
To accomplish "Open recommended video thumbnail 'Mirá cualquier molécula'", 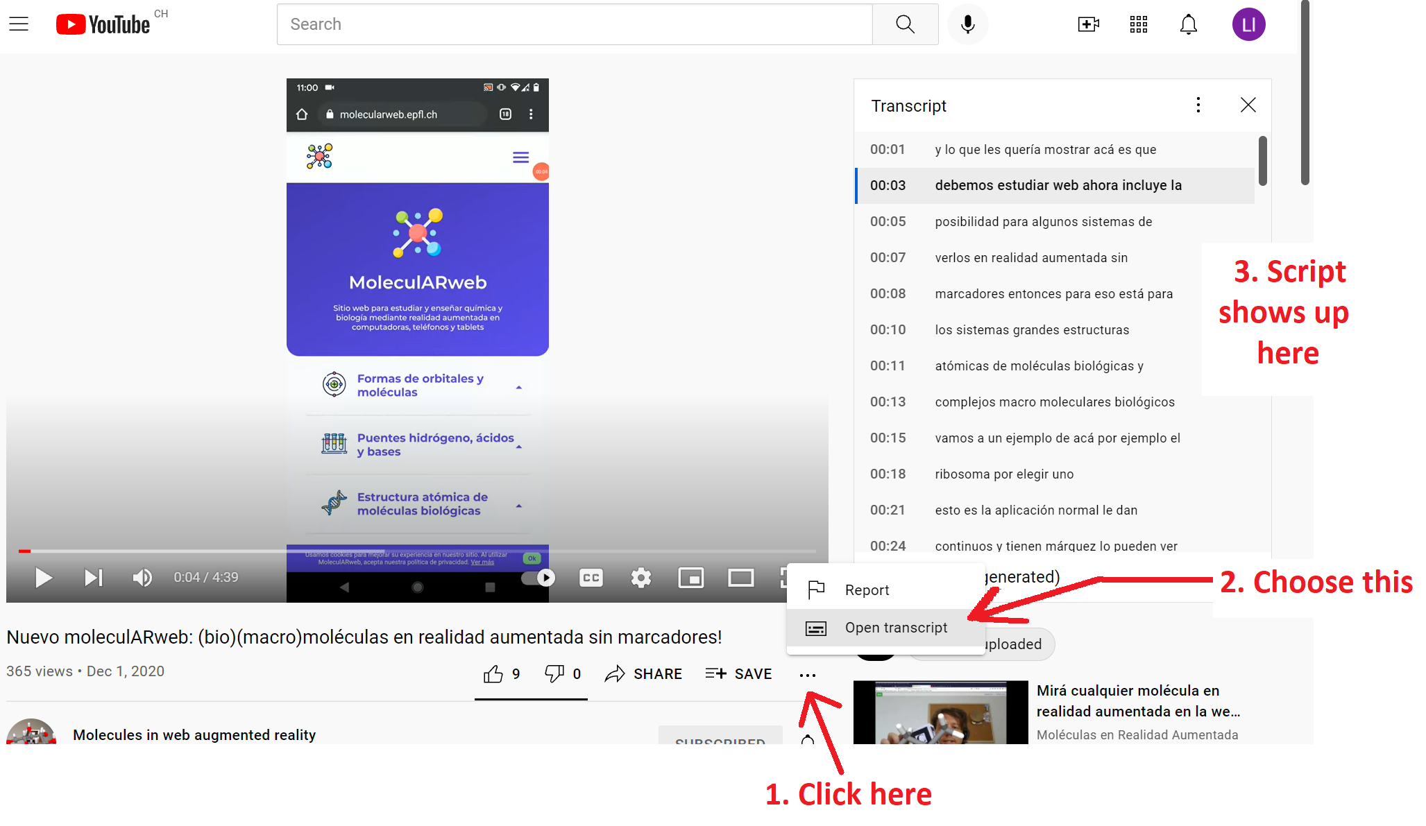I will click(x=940, y=712).
